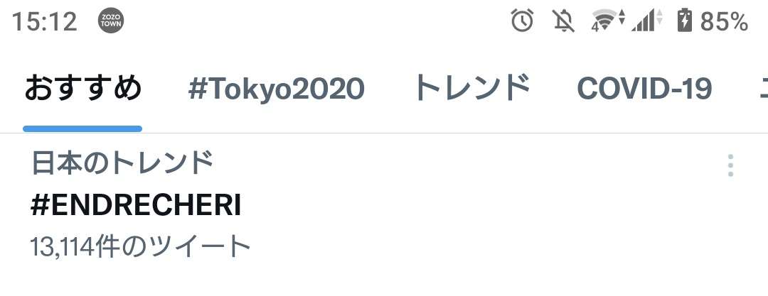Tap empty space below the tweet count
Image resolution: width=768 pixels, height=296 pixels.
coord(384,280)
